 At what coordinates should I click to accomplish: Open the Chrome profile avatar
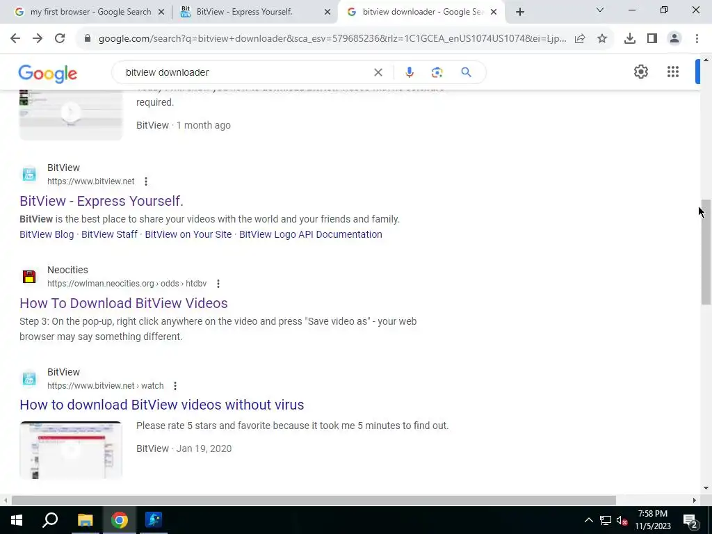(674, 39)
